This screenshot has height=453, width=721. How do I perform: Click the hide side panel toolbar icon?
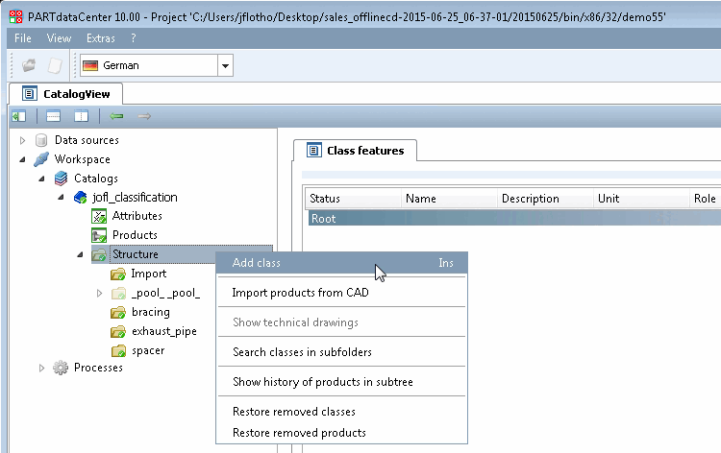point(19,116)
